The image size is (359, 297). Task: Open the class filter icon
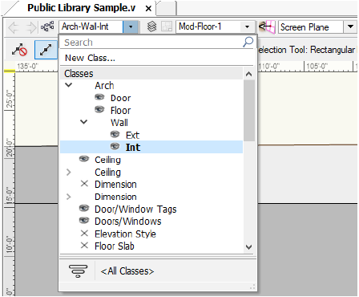coord(78,271)
